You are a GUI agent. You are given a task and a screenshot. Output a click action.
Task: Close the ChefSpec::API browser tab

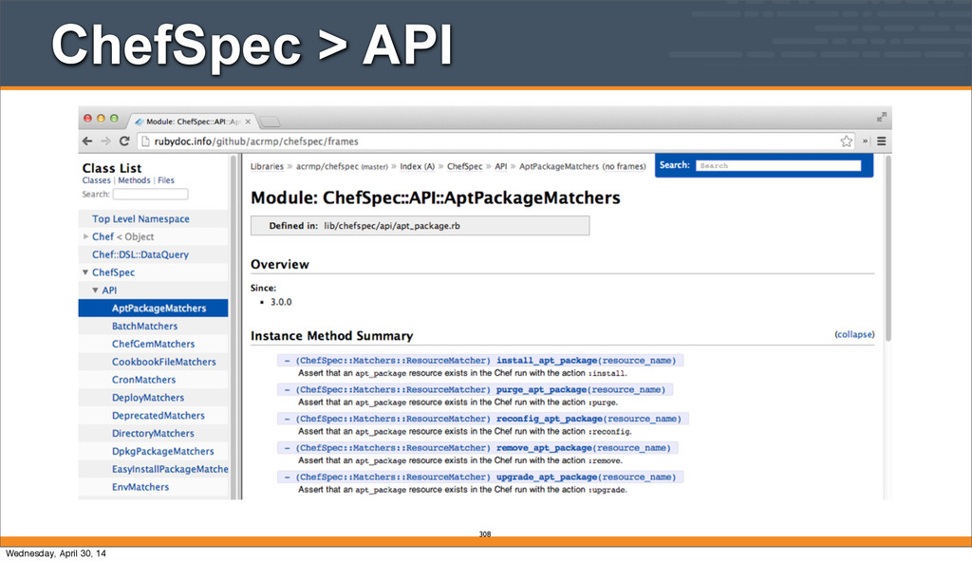click(x=249, y=121)
